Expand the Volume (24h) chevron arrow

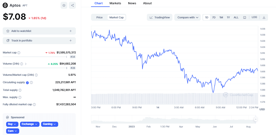26,64
